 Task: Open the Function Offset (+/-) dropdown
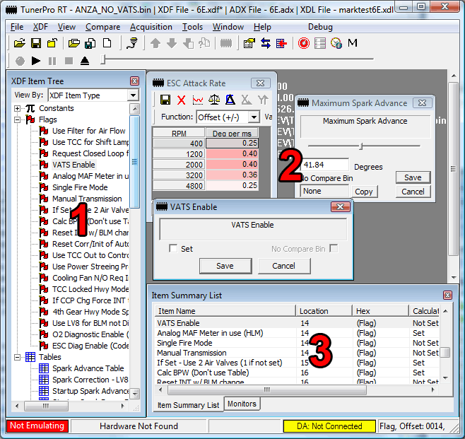[x=254, y=117]
